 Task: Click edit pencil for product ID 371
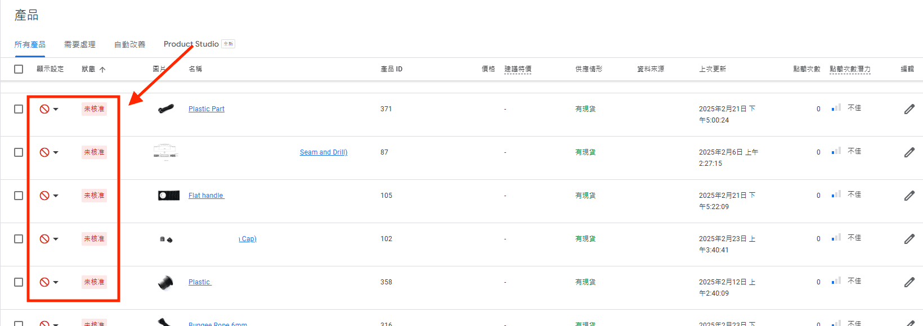tap(909, 109)
